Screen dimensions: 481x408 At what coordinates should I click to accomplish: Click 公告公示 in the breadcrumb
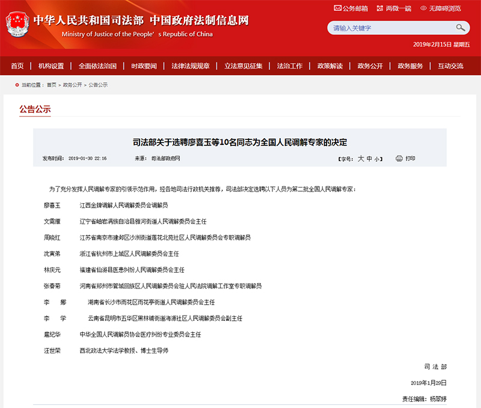[98, 85]
